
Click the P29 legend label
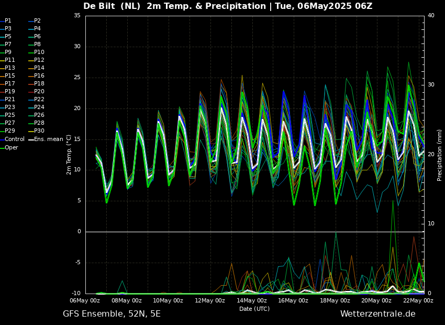9,131
